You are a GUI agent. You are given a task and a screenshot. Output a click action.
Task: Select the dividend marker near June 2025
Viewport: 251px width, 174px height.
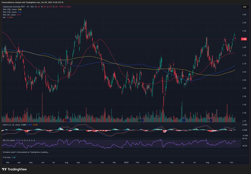184,121
